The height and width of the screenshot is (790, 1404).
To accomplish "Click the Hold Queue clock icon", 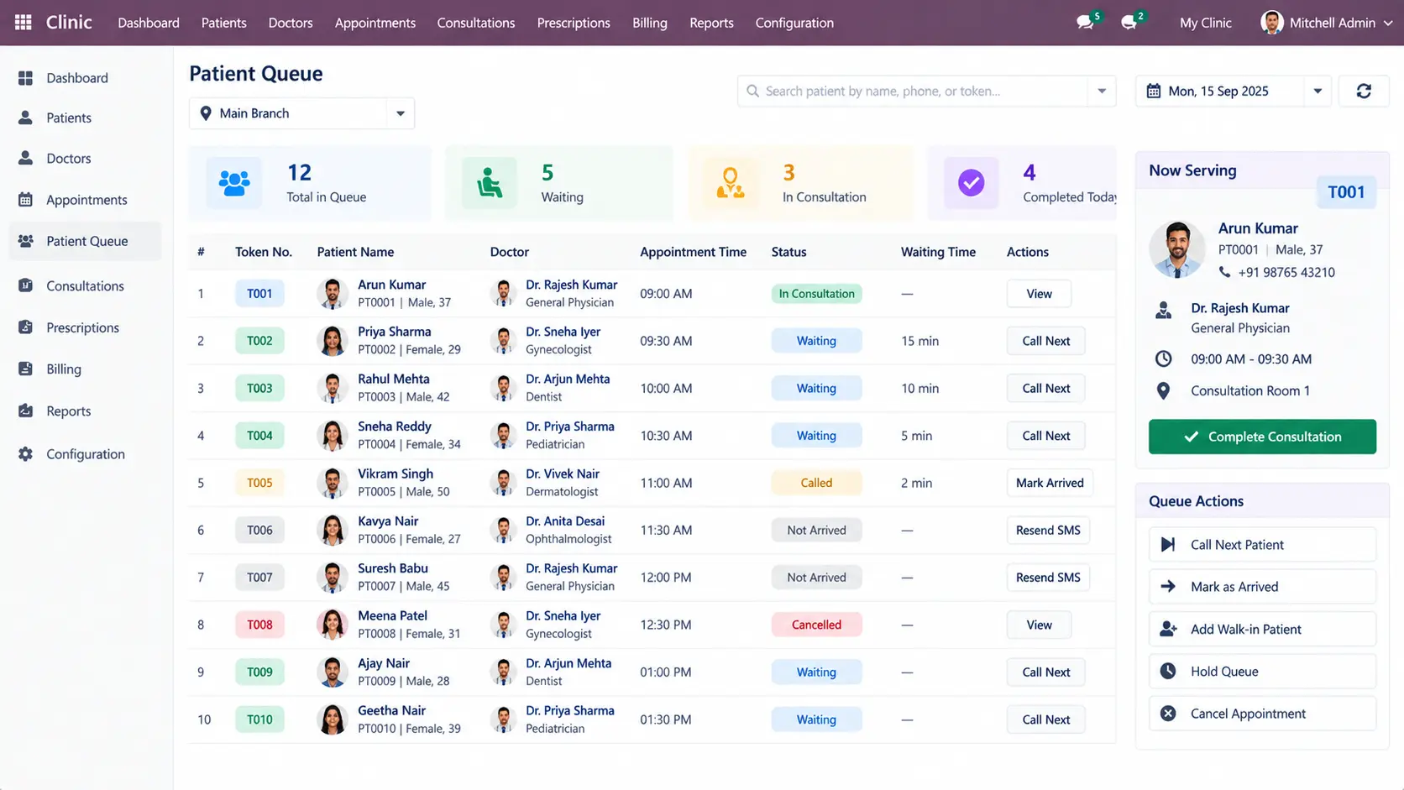I will (x=1168, y=671).
